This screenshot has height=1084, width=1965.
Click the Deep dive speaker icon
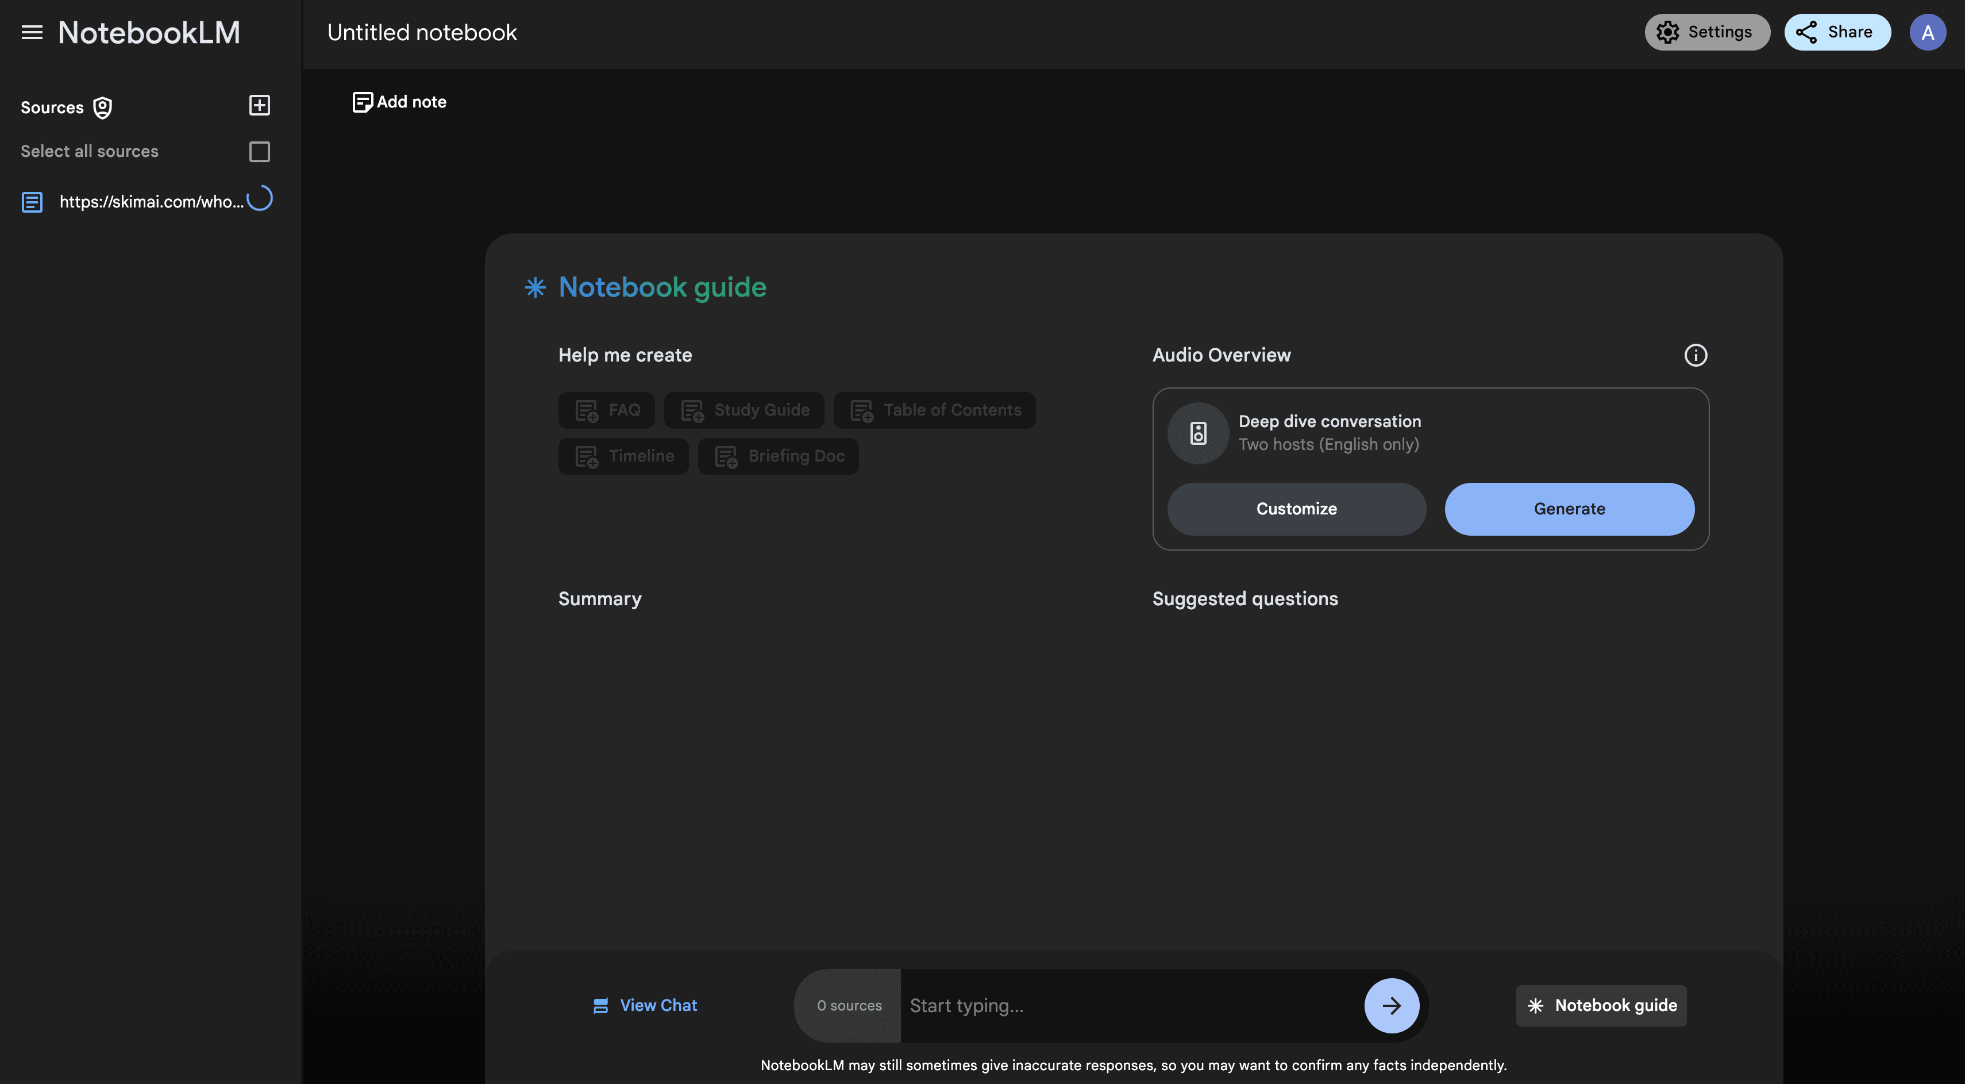pos(1197,433)
